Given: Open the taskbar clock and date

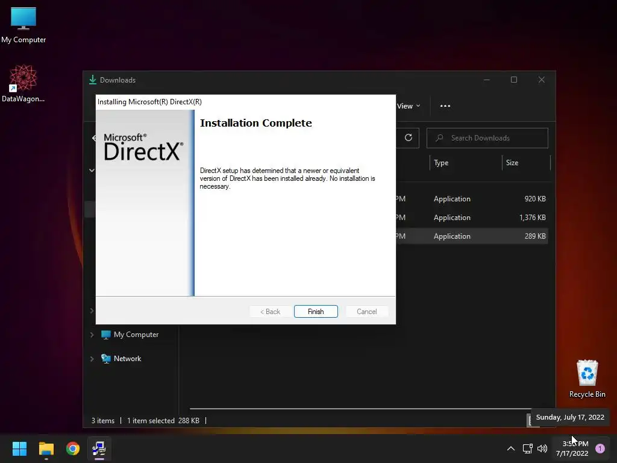Looking at the screenshot, I should [572, 449].
